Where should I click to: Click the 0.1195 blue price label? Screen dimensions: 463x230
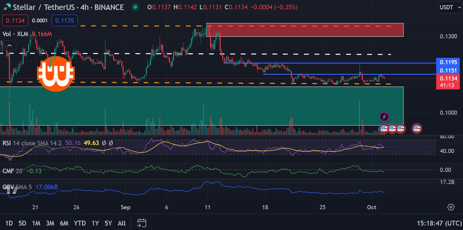[448, 62]
